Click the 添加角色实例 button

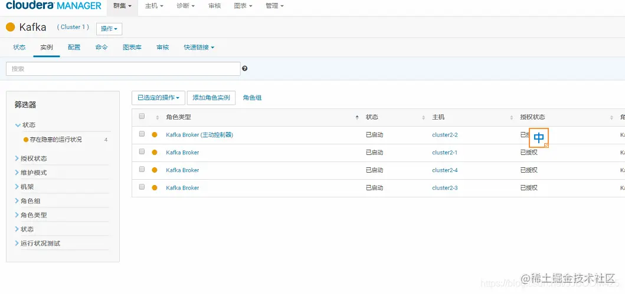[211, 97]
